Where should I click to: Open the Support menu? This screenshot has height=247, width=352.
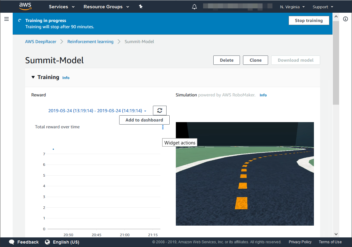(323, 7)
